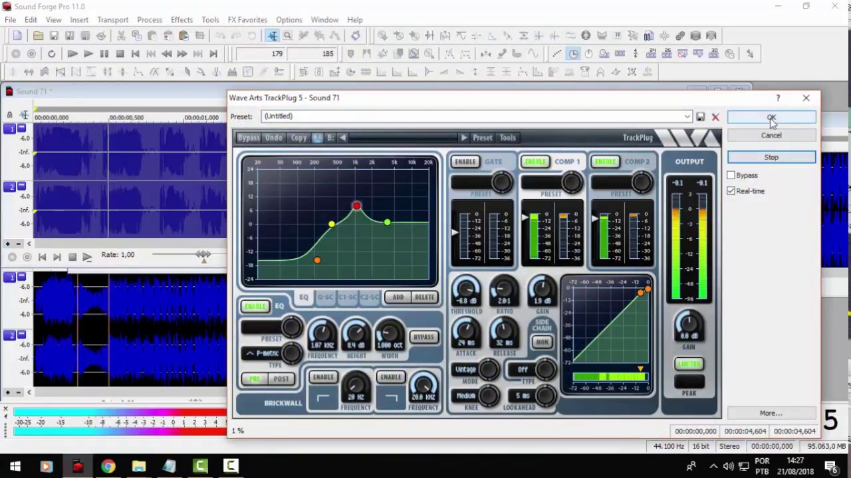
Task: Enable the Gate section
Action: pyautogui.click(x=465, y=161)
